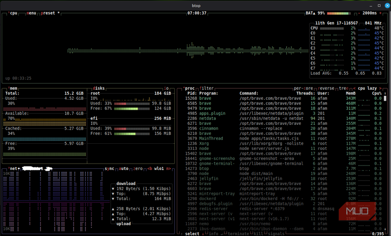This screenshot has height=236, width=391.
Task: Open info for selected process
Action: point(213,234)
